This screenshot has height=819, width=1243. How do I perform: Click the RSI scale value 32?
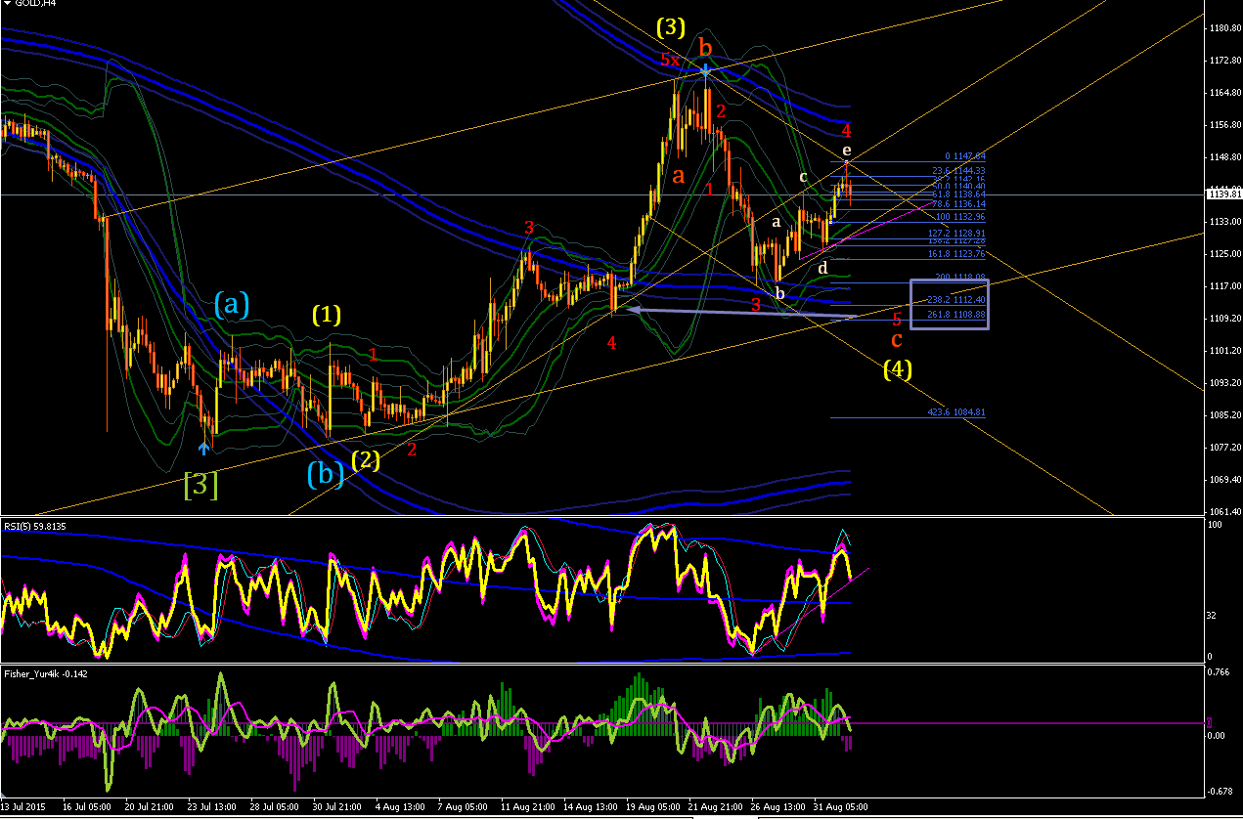tap(1214, 615)
